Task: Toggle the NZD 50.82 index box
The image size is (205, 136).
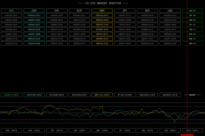Action: [147, 95]
